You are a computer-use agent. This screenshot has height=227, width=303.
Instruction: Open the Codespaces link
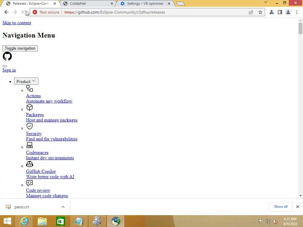(37, 153)
